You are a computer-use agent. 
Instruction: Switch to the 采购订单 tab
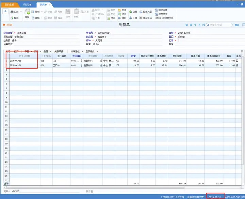(27, 5)
